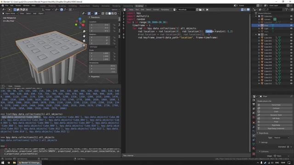Open the XYZ Euler rotation mode dropdown
Screen dimensions: 294x165
tap(103, 47)
